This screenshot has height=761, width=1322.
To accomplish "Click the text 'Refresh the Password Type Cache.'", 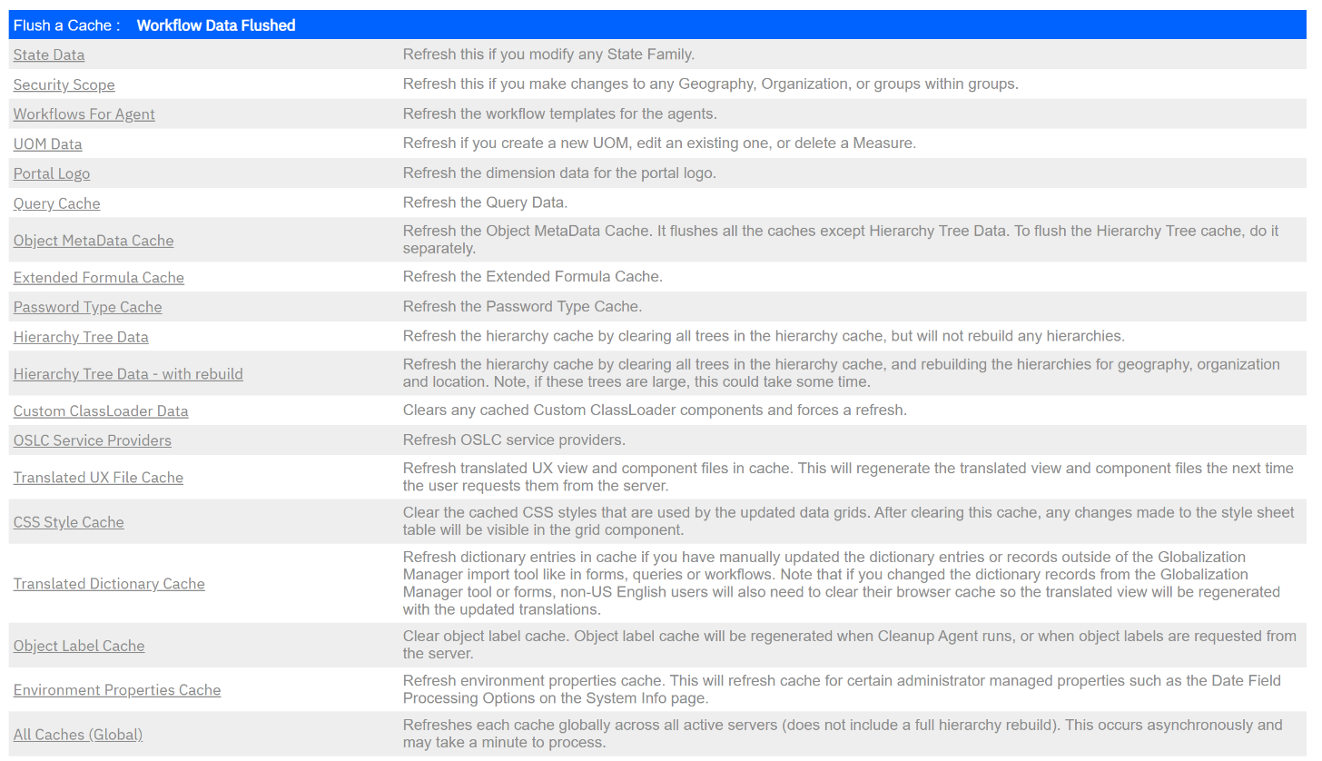I will pyautogui.click(x=523, y=307).
